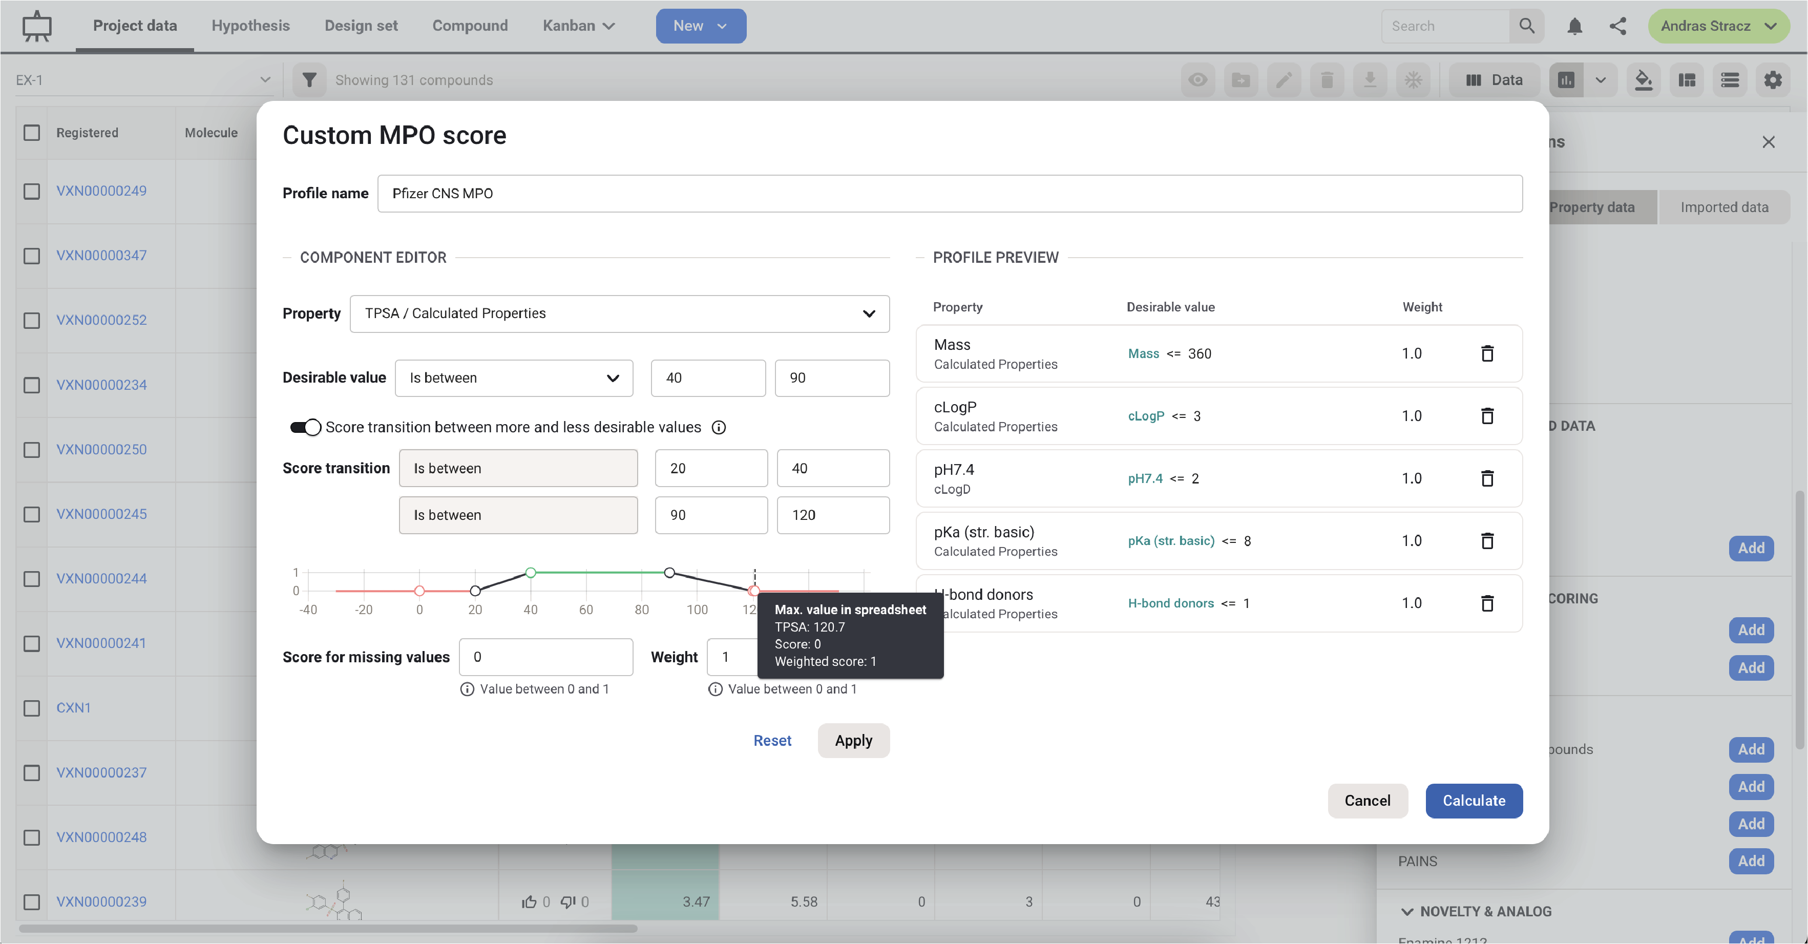
Task: Check the VXN00000249 row checkbox
Action: 32,191
